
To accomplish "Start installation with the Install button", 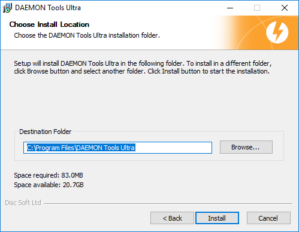I will [217, 218].
